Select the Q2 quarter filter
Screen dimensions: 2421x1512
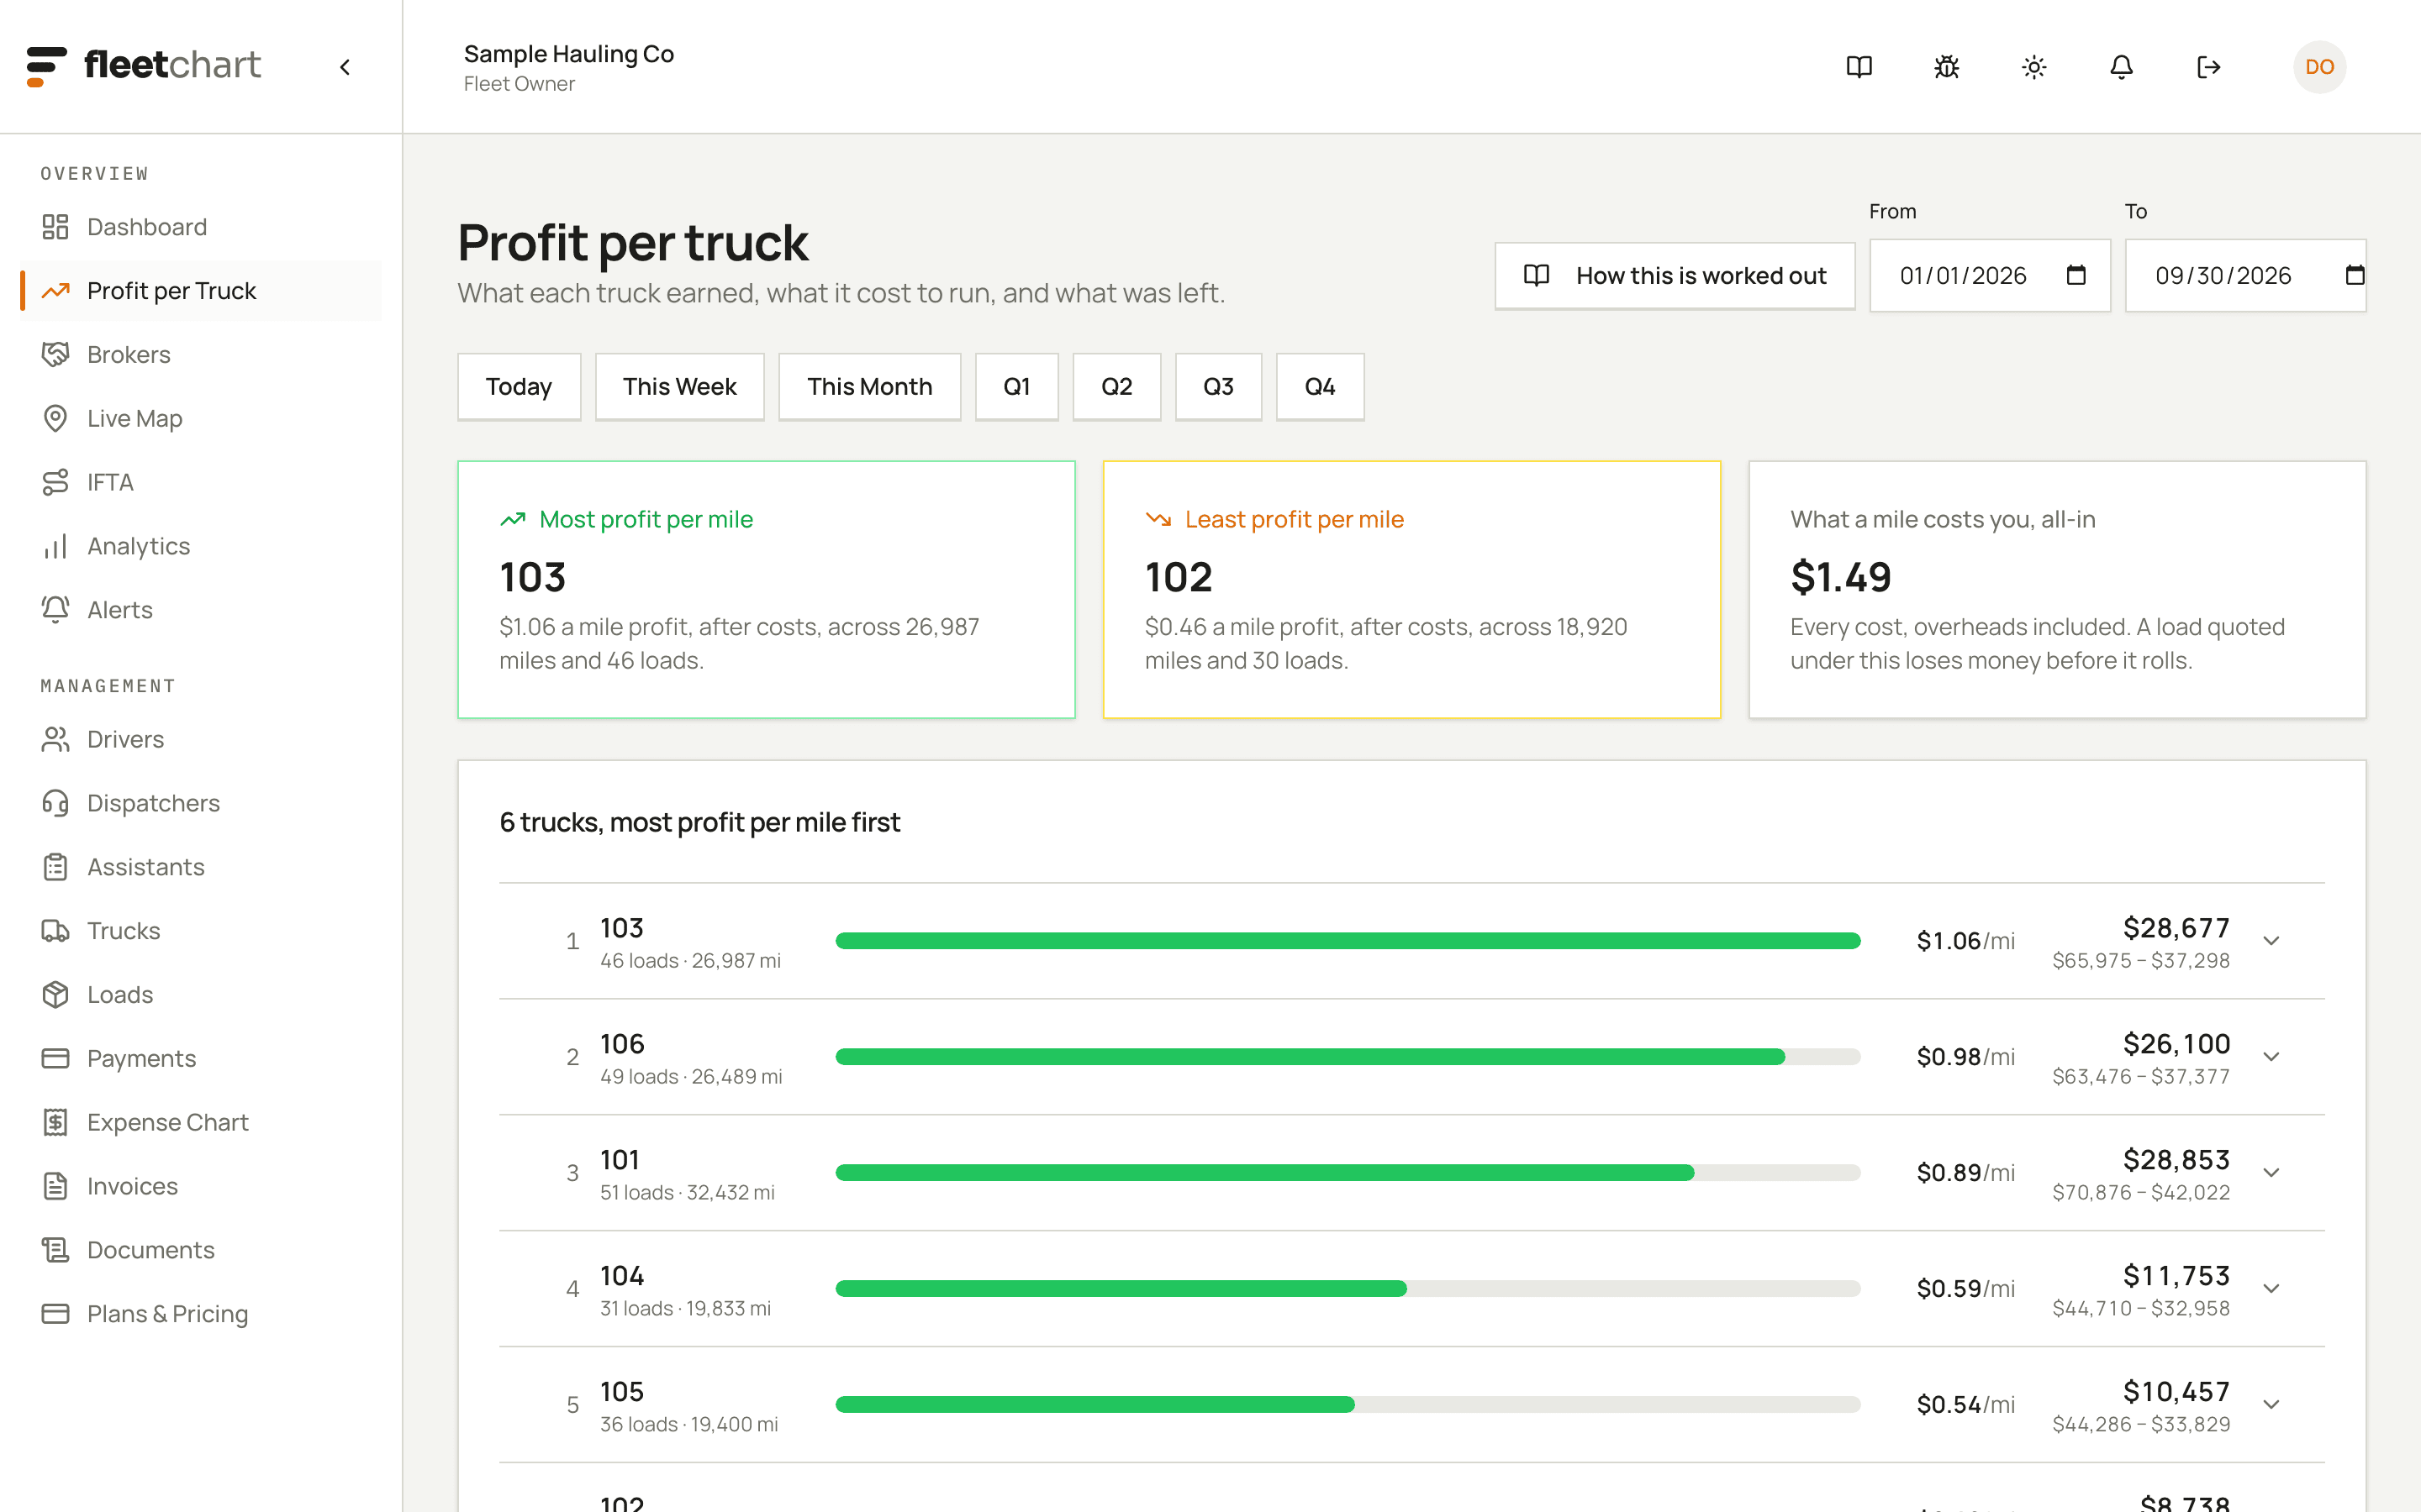[x=1116, y=387]
